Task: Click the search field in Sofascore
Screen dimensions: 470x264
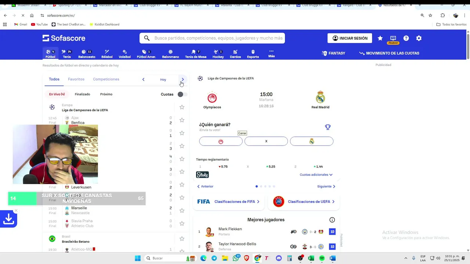Action: point(212,38)
